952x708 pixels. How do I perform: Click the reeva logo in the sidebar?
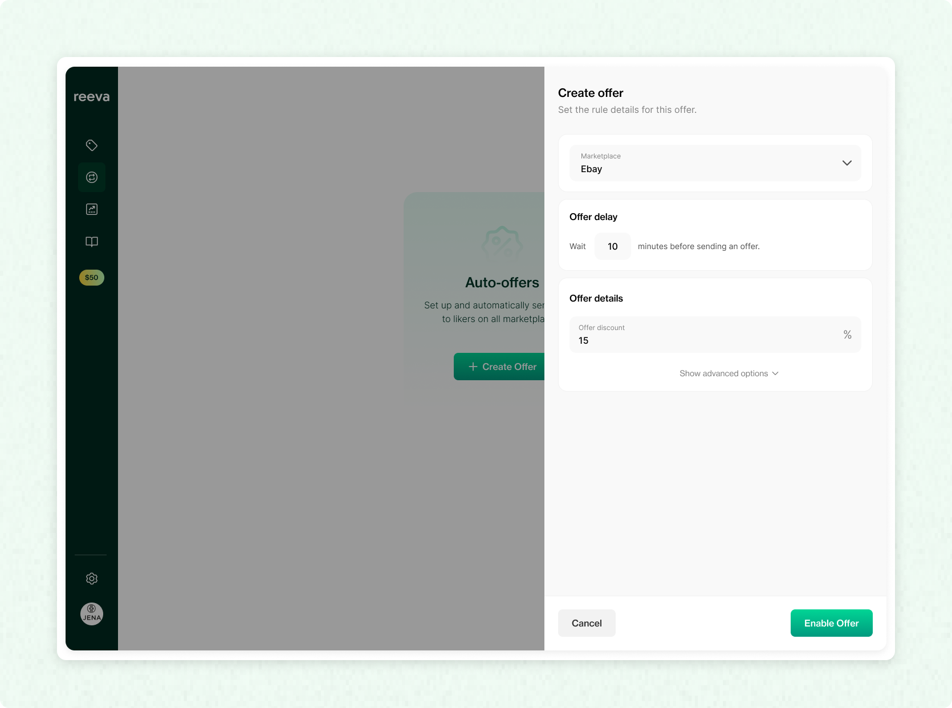pyautogui.click(x=91, y=97)
